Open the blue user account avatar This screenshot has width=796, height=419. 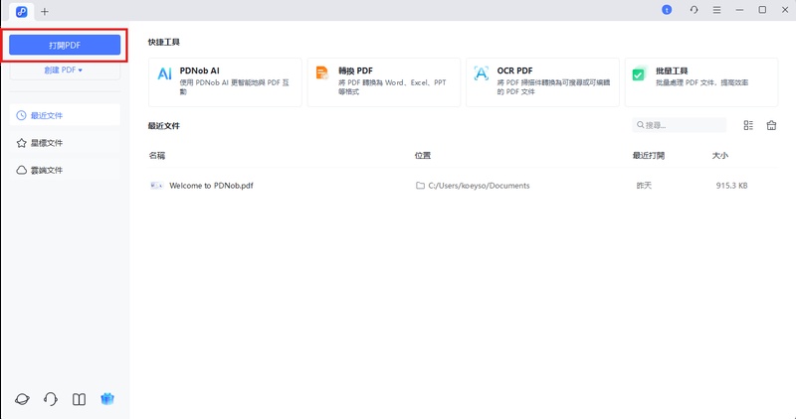pyautogui.click(x=668, y=10)
